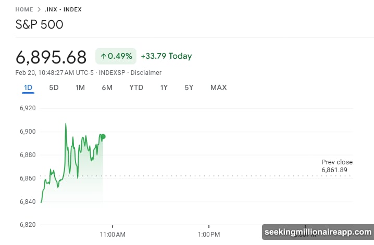Select the 1D range tab
This screenshot has height=245, width=374.
(28, 87)
